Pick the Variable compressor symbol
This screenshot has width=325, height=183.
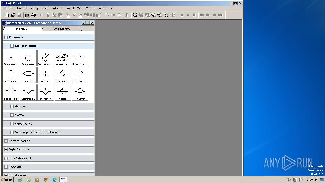tap(45, 58)
